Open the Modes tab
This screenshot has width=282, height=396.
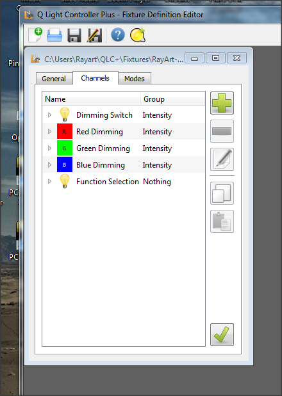coord(135,79)
